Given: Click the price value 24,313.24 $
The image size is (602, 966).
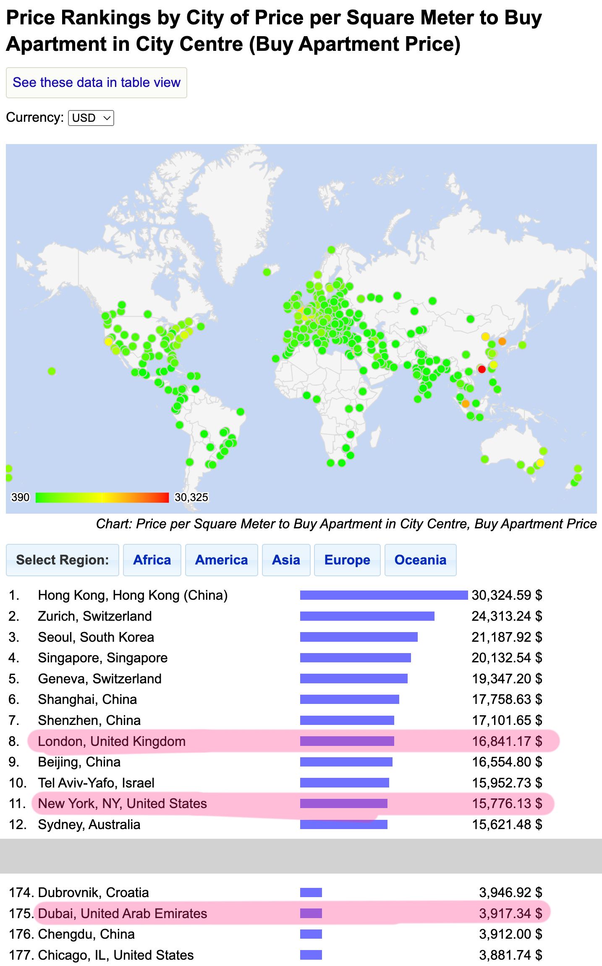Looking at the screenshot, I should tap(507, 616).
